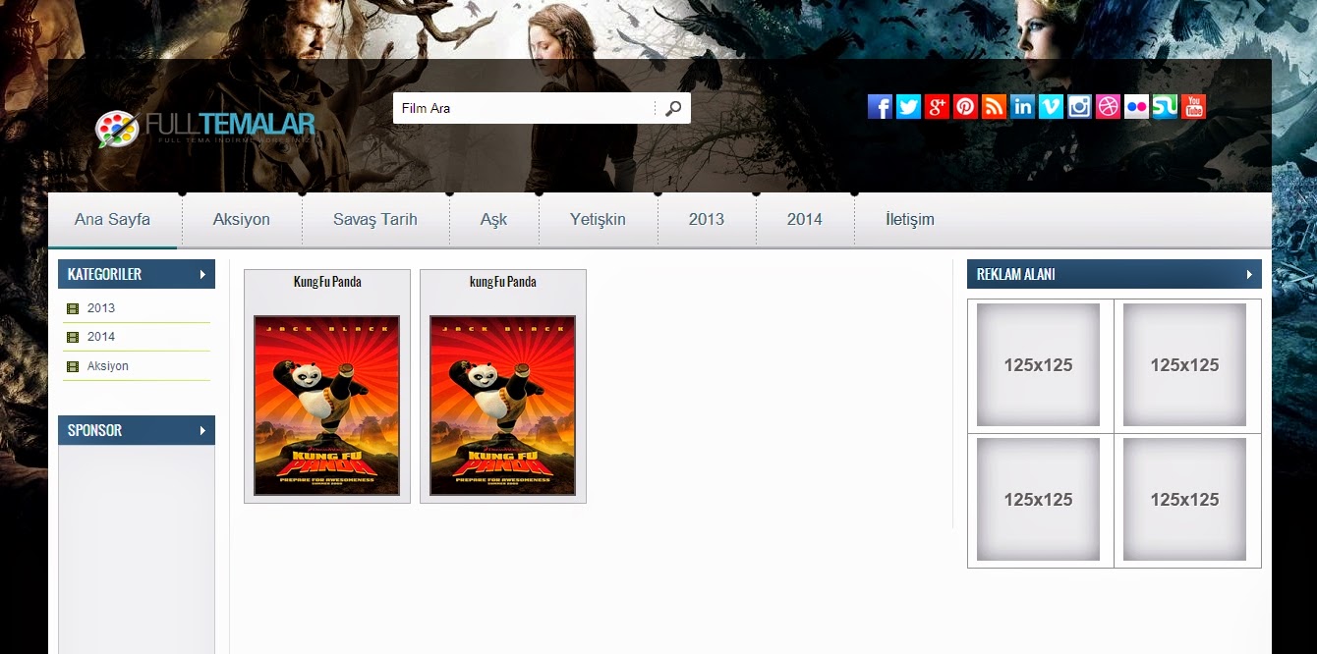Go to the İletişim menu item
This screenshot has height=654, width=1317.
910,220
